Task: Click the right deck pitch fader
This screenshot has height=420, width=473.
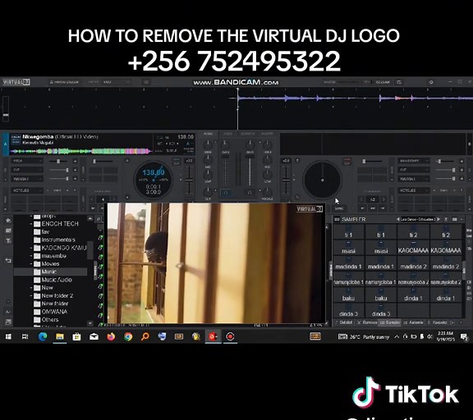Action: (x=286, y=180)
